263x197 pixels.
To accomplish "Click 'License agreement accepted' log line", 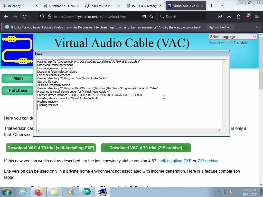I will pos(55,68).
